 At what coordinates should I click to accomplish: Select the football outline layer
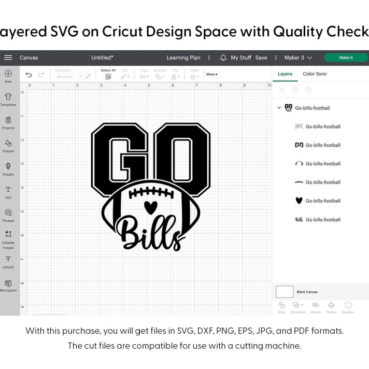(318, 164)
